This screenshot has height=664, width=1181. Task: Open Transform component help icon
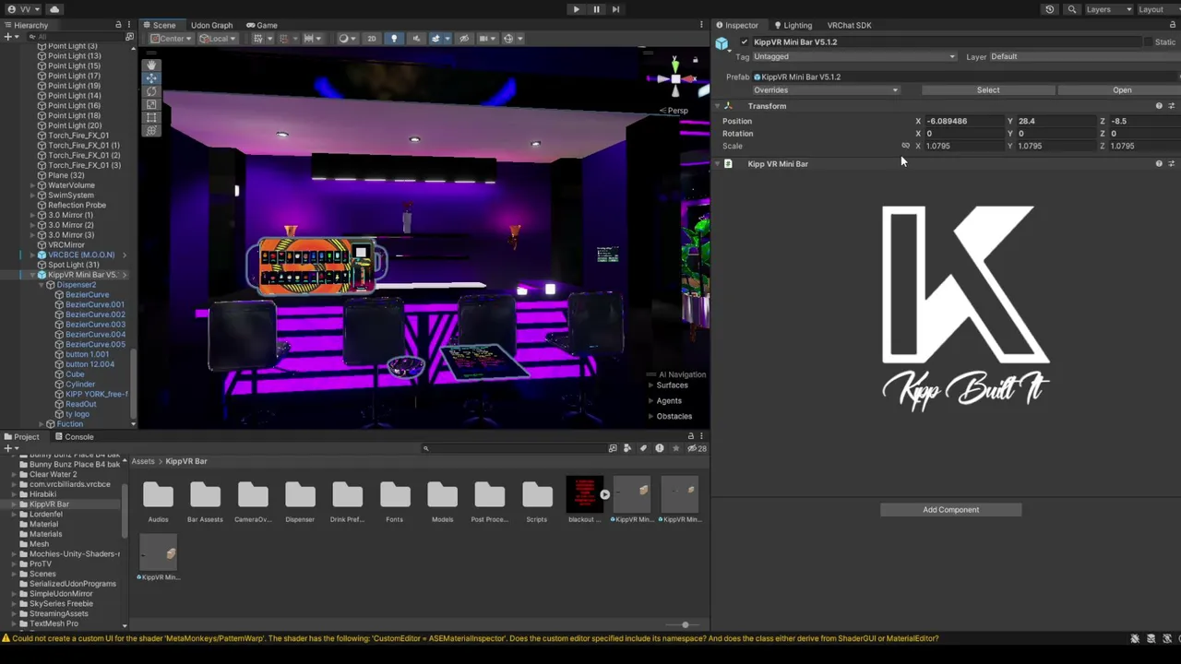tap(1159, 106)
